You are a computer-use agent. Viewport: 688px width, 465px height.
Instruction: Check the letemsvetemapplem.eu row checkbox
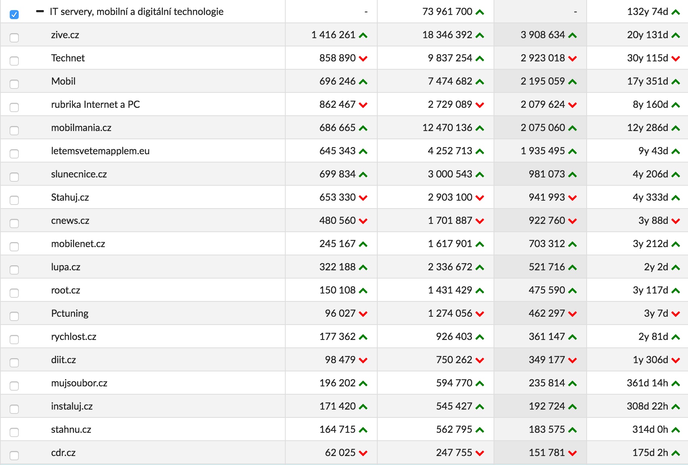pyautogui.click(x=14, y=154)
